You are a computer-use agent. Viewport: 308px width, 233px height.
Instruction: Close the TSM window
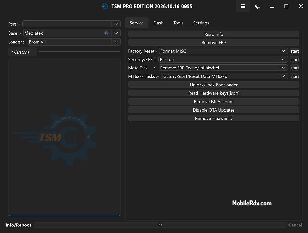(301, 6)
